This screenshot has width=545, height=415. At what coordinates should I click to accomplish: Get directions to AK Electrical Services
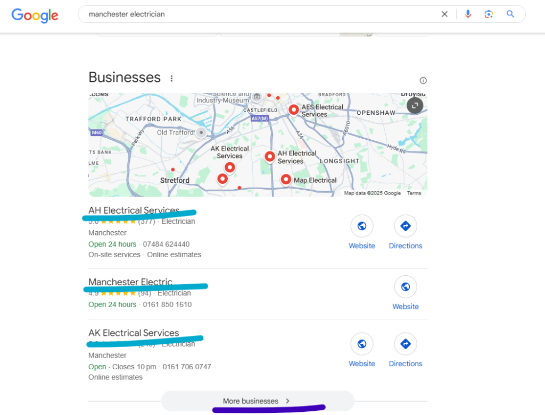[405, 351]
